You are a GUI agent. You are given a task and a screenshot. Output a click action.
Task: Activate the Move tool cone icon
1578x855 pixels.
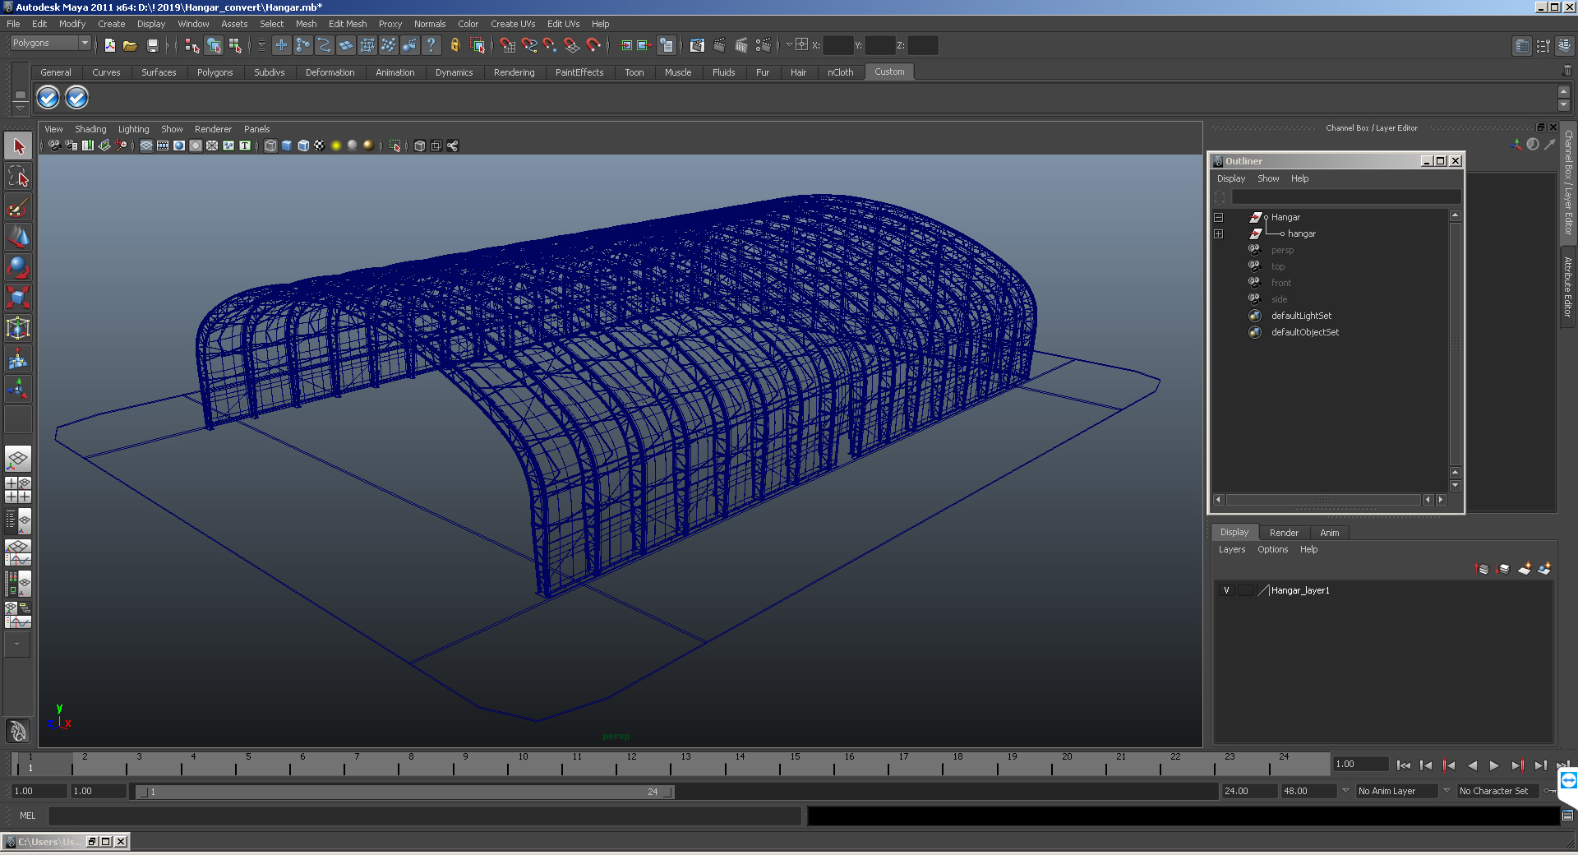18,237
